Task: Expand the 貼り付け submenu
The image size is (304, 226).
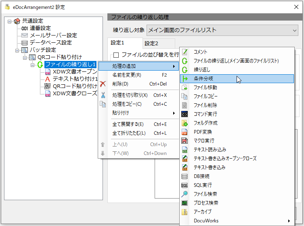Action: tap(139, 113)
